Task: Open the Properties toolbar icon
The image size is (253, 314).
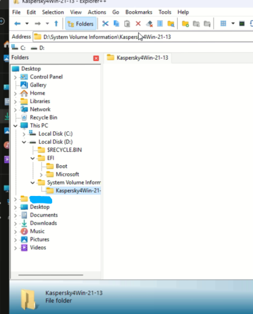Action: (160, 23)
